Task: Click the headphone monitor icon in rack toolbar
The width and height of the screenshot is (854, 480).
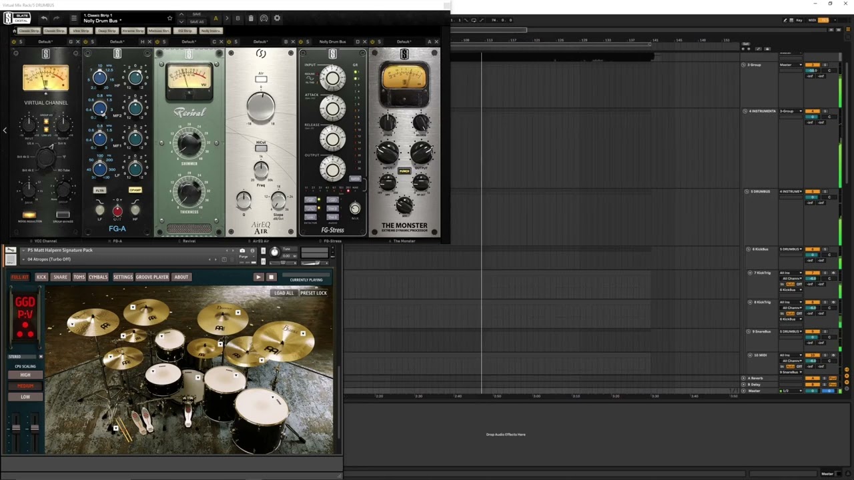Action: pyautogui.click(x=264, y=19)
